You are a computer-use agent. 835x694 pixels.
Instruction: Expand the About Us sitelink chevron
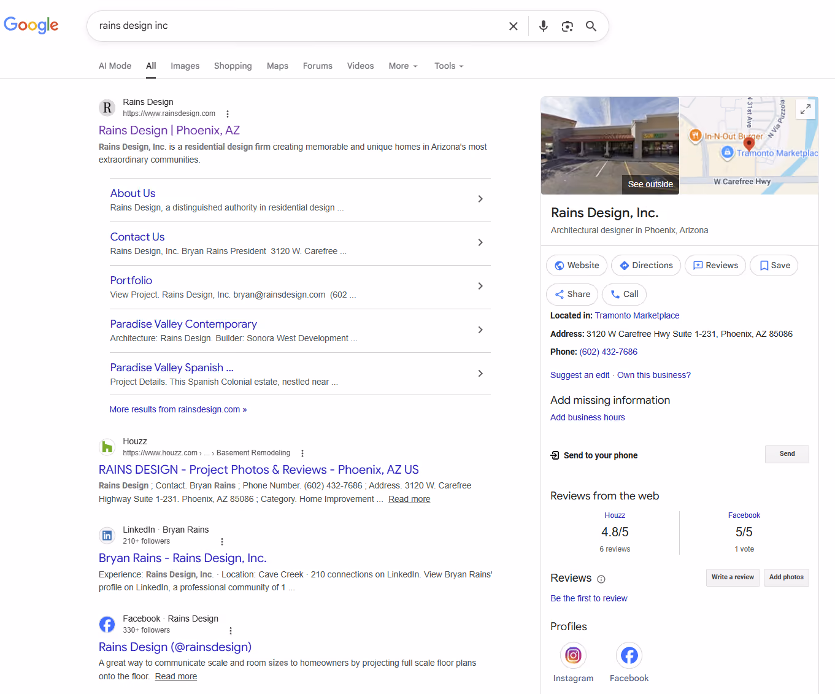[x=480, y=199]
